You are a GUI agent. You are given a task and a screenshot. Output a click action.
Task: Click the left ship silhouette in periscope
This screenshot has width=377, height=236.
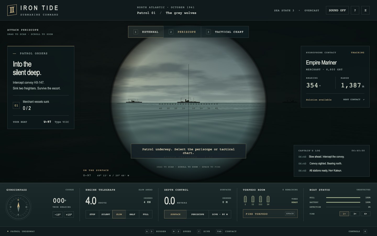134,101
